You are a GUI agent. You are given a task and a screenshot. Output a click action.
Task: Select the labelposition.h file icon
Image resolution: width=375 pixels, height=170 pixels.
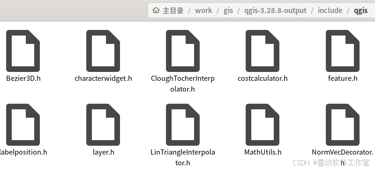[23, 125]
